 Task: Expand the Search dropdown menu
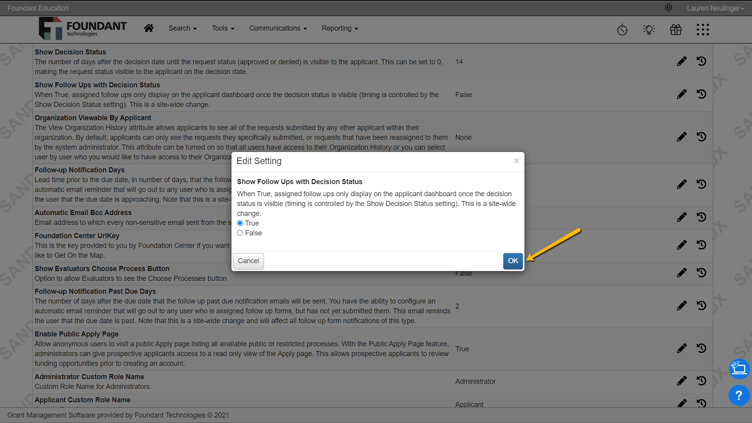click(183, 28)
